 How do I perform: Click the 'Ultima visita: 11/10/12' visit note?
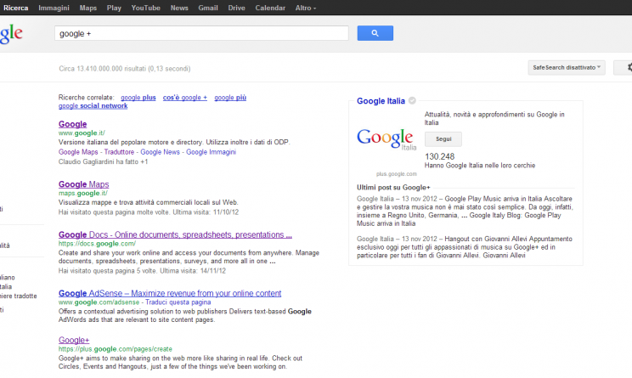point(206,212)
